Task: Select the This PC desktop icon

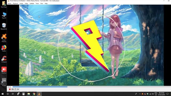Action: 4,15
